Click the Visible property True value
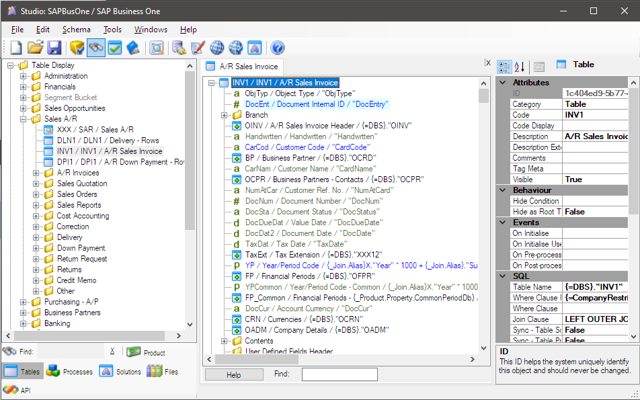 coord(595,179)
